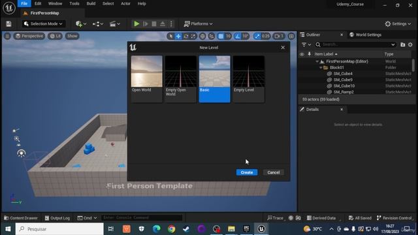Collapse the FirstPersonMap (Editor) tree node
The width and height of the screenshot is (418, 235).
[317, 61]
